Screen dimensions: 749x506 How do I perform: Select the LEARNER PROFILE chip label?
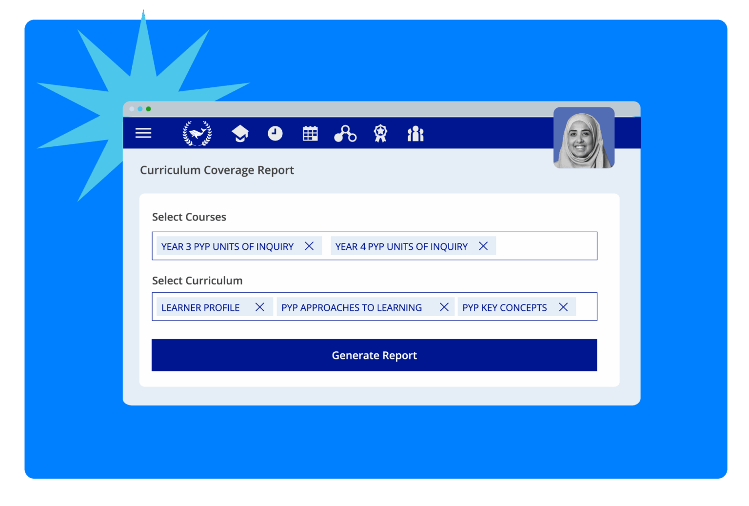[200, 307]
